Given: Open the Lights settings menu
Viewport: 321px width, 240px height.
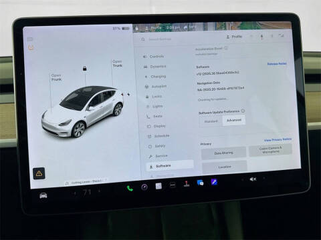Looking at the screenshot, I should click(155, 106).
